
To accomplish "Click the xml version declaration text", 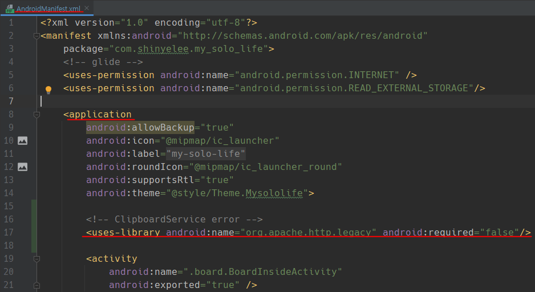I will click(x=149, y=22).
